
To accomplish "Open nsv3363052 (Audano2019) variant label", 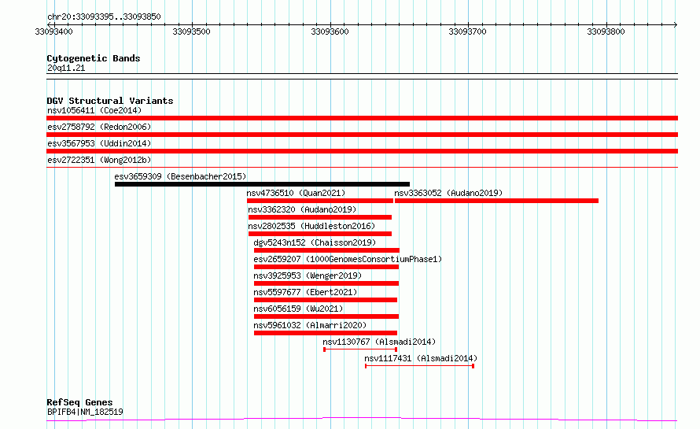I will [x=448, y=193].
